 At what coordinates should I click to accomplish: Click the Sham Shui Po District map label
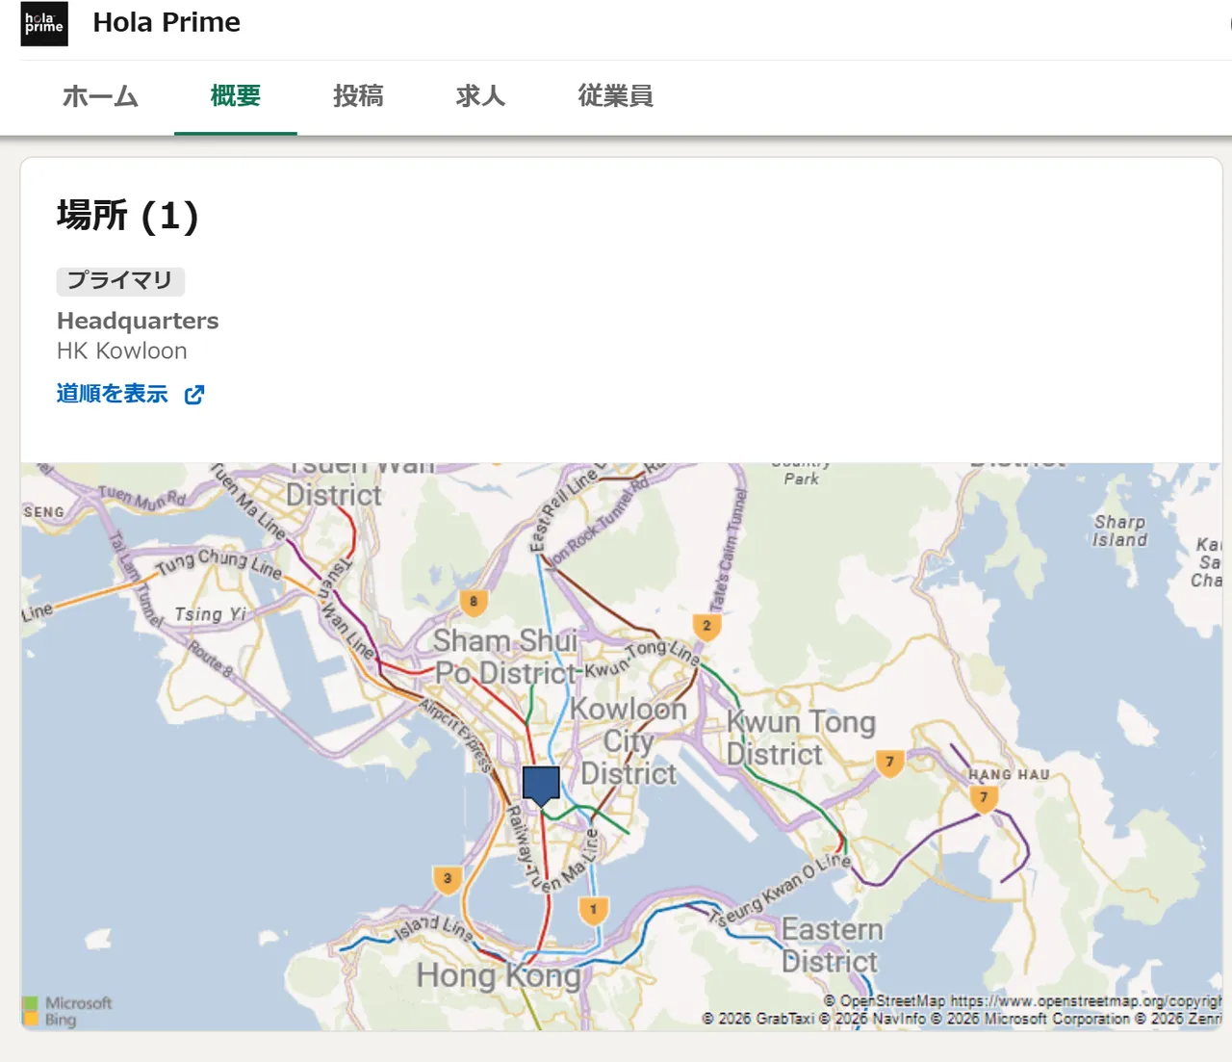(x=506, y=657)
